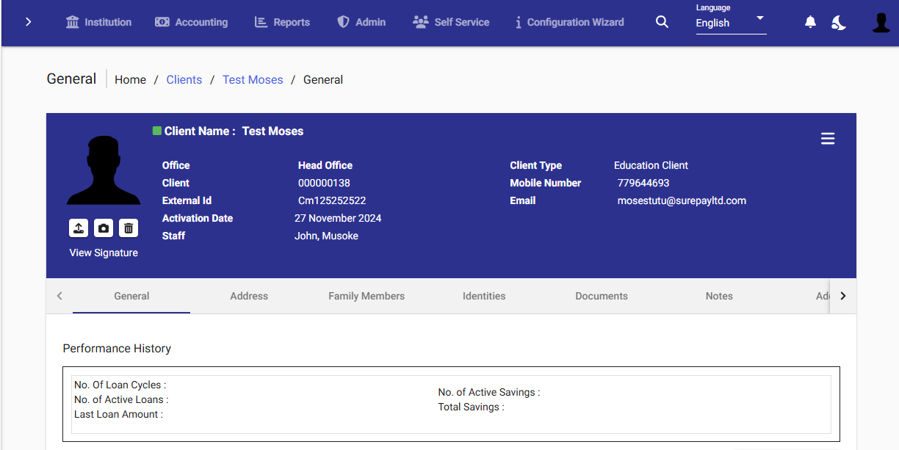Open the Reports menu
The height and width of the screenshot is (450, 899).
pyautogui.click(x=282, y=22)
